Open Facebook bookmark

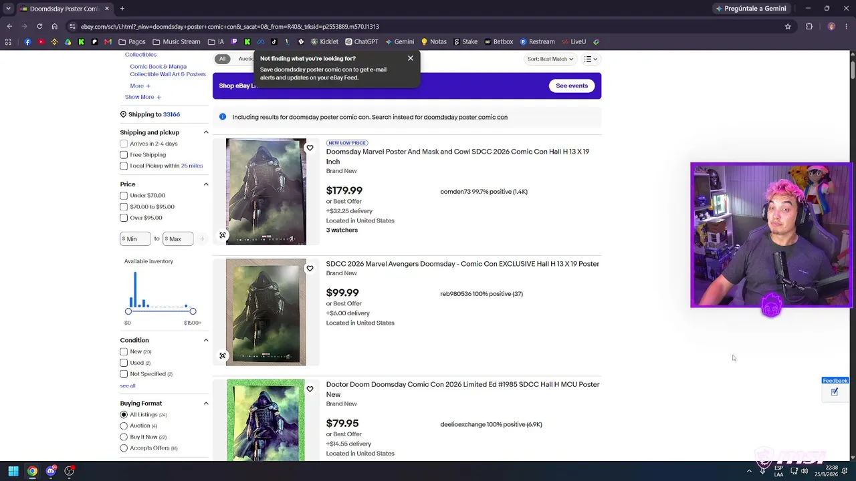[x=27, y=41]
